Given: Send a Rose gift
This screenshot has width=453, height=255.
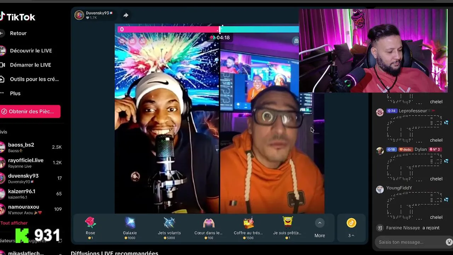Looking at the screenshot, I should [90, 228].
